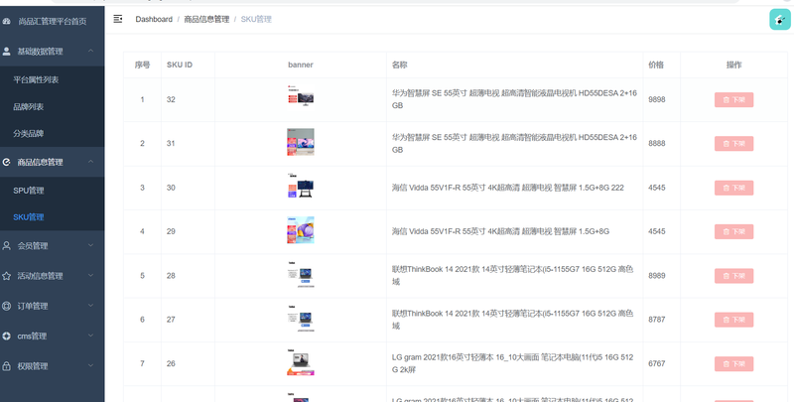
Task: Click LG gram name in SKU 26 row
Action: (x=512, y=363)
